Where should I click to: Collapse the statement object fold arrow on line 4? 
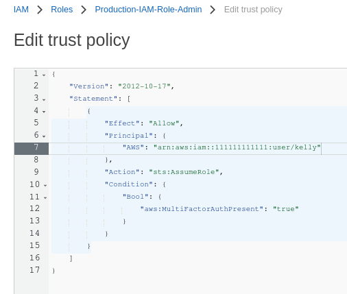tap(44, 112)
